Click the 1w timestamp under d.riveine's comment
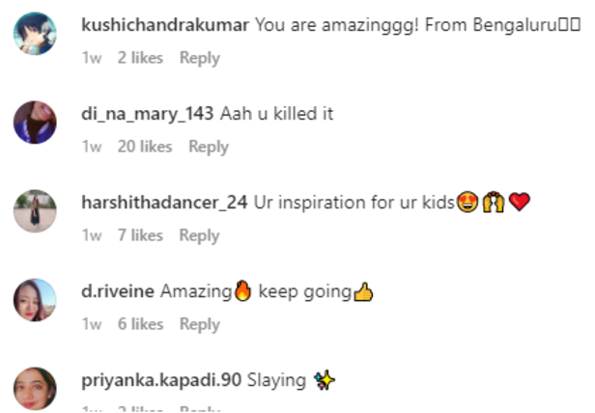The height and width of the screenshot is (413, 595). (93, 324)
